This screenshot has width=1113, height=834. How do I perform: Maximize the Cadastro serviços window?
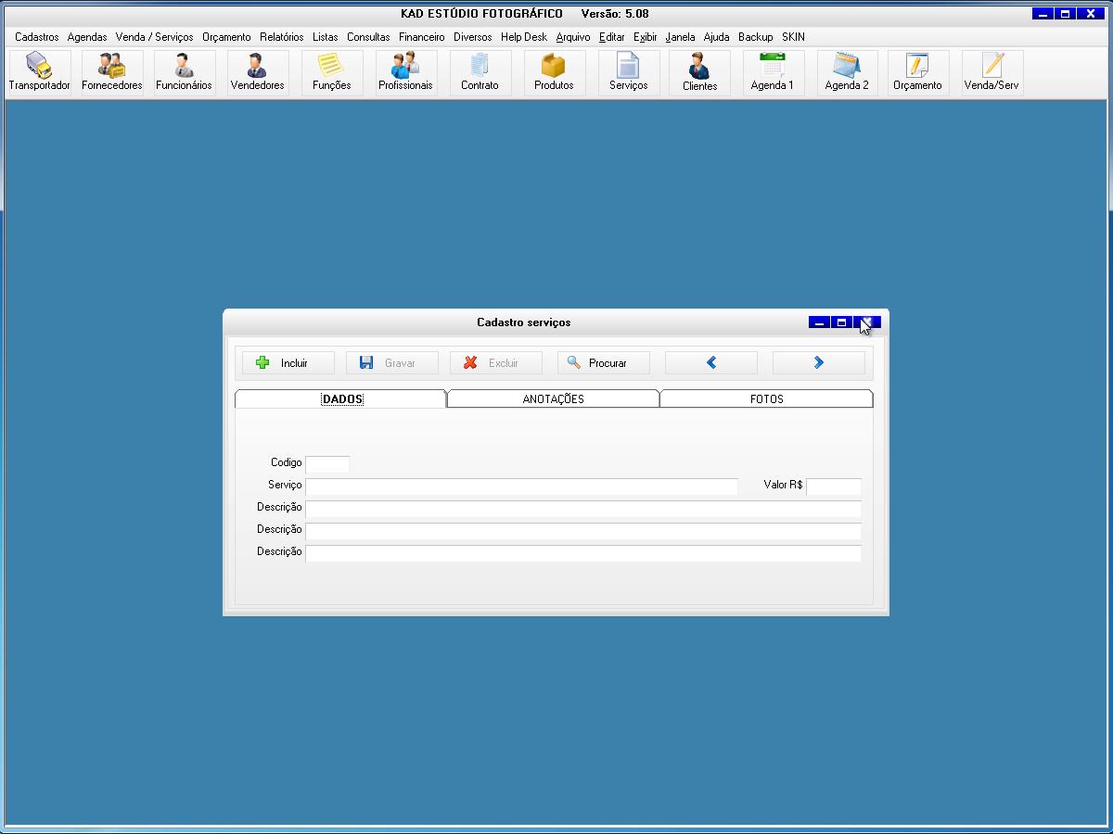[841, 322]
